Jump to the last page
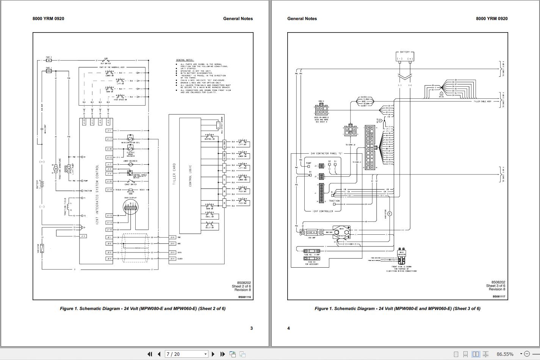 coord(222,354)
